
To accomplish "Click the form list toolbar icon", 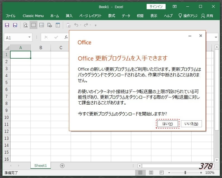I will (58, 25).
